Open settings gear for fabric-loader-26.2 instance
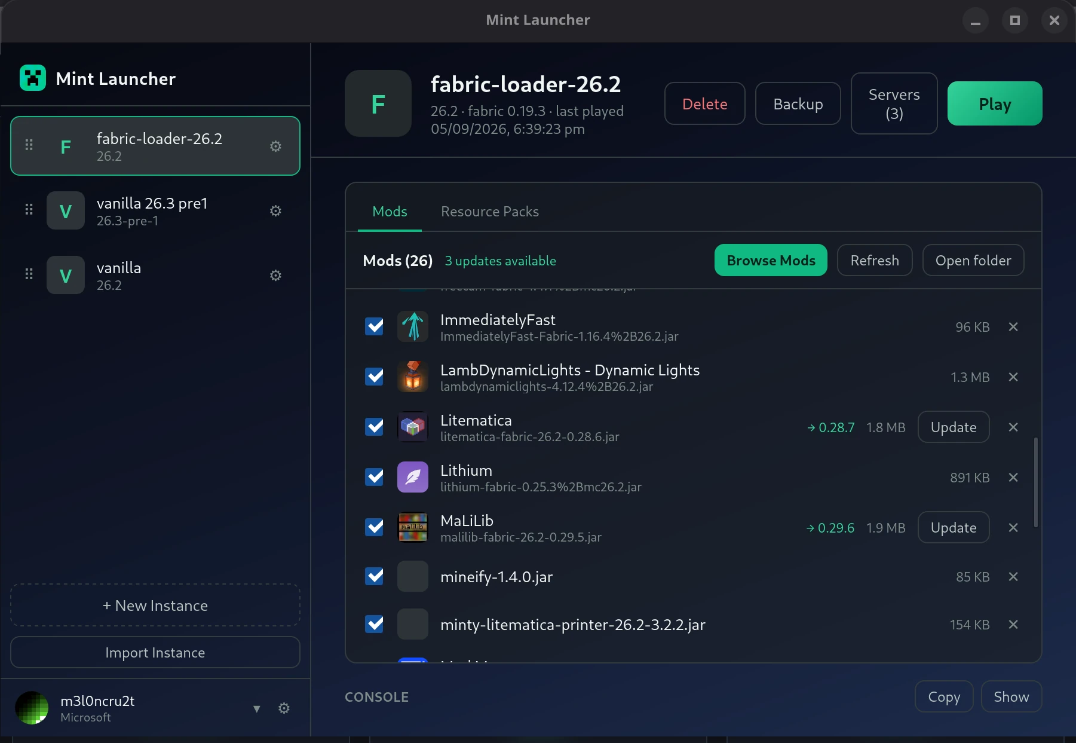This screenshot has width=1076, height=743. point(275,146)
